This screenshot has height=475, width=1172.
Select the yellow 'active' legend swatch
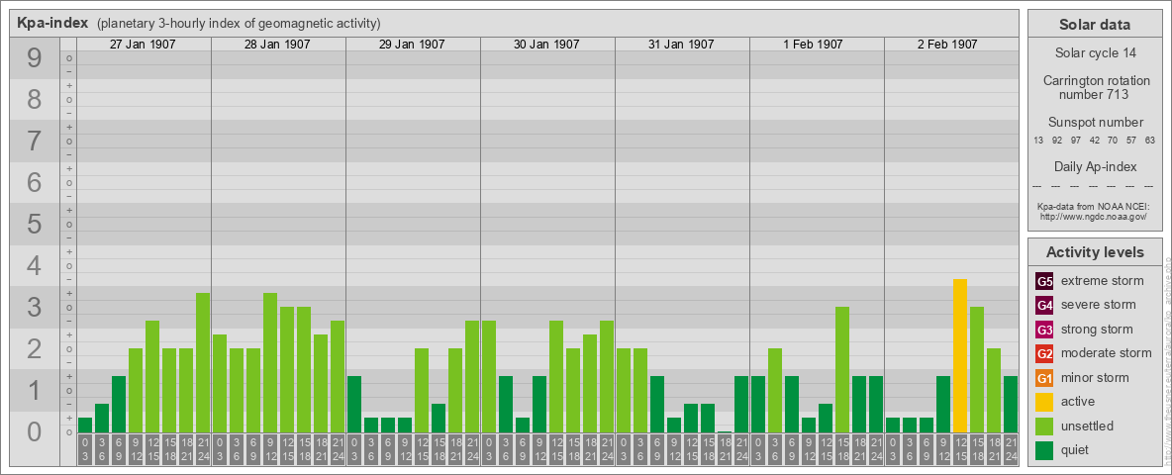click(1044, 402)
